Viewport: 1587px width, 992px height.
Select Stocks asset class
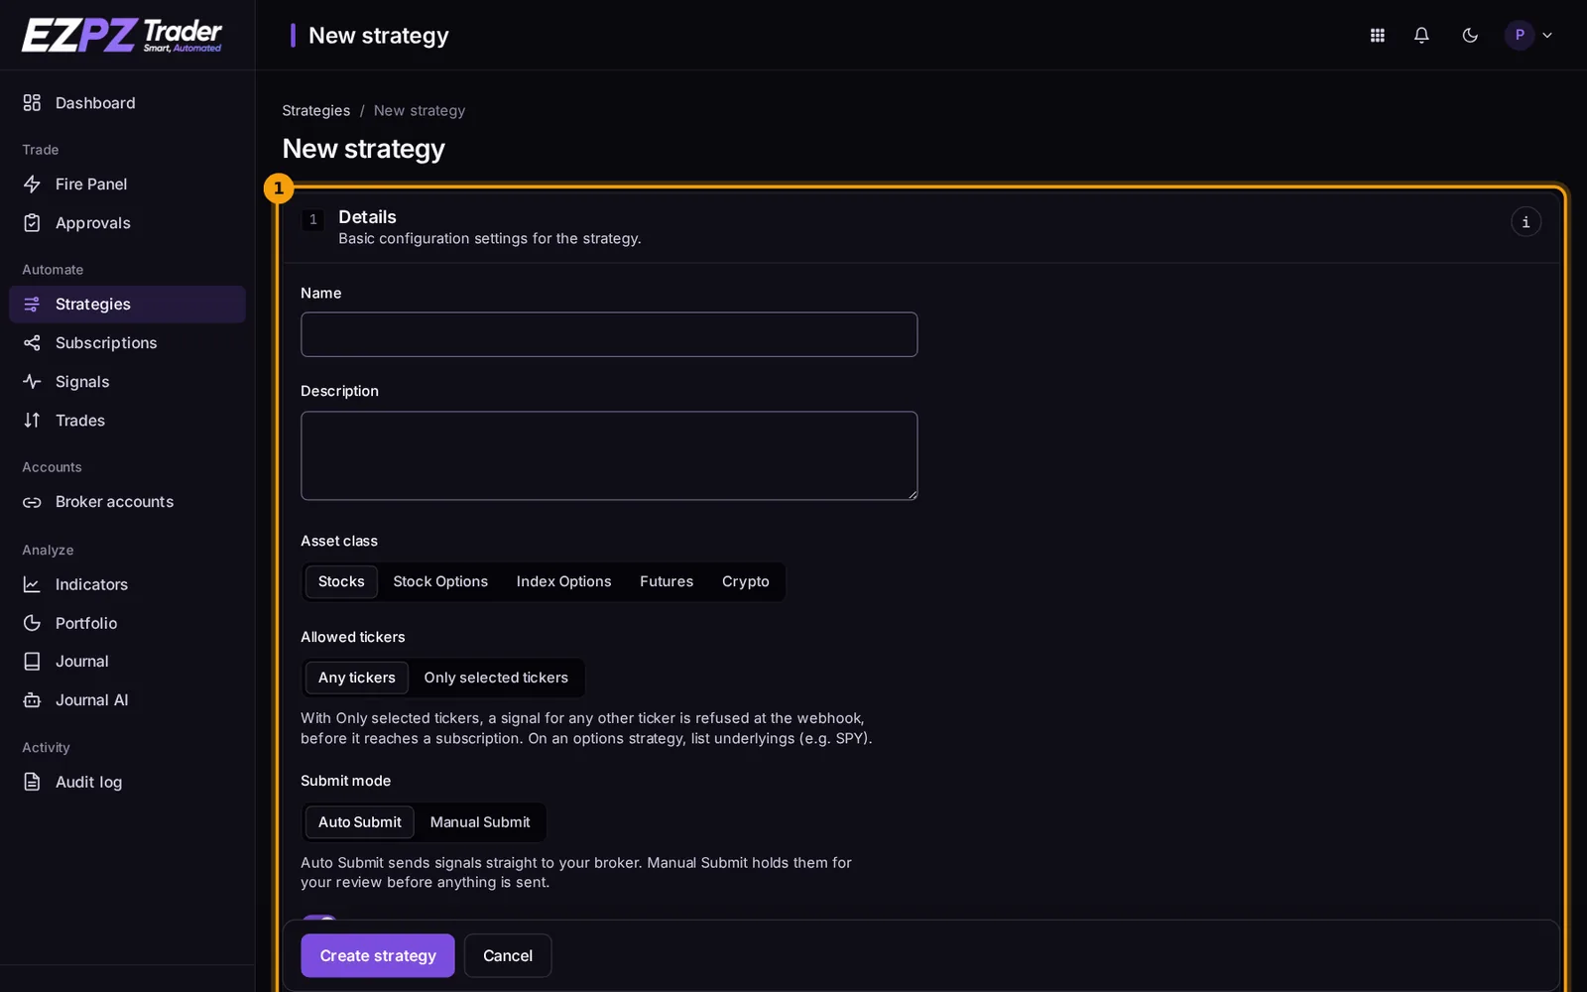[341, 582]
